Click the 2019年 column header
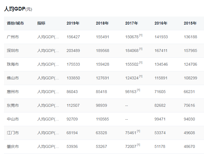This screenshot has width=204, height=157. pyautogui.click(x=73, y=23)
